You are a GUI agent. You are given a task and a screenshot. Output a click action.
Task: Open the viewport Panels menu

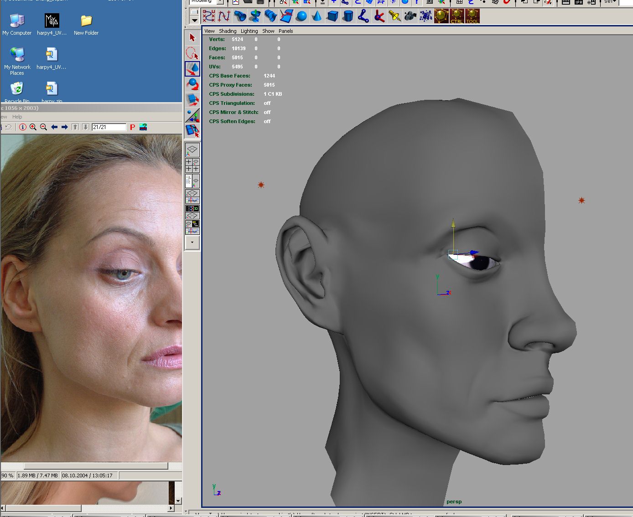tap(285, 31)
